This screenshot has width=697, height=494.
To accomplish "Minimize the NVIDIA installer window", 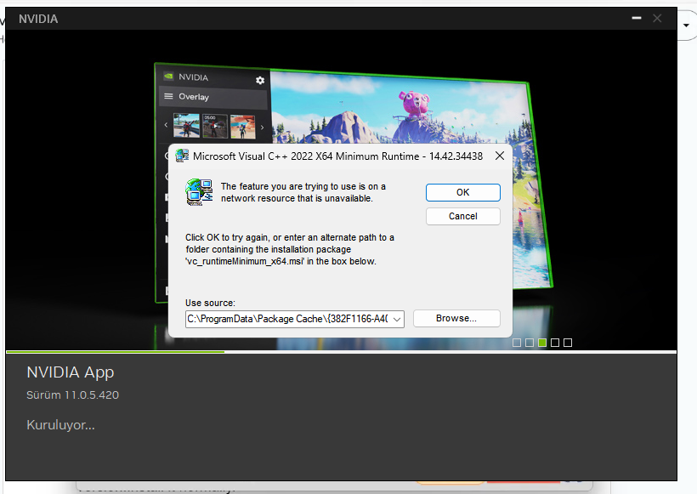I will click(x=637, y=18).
